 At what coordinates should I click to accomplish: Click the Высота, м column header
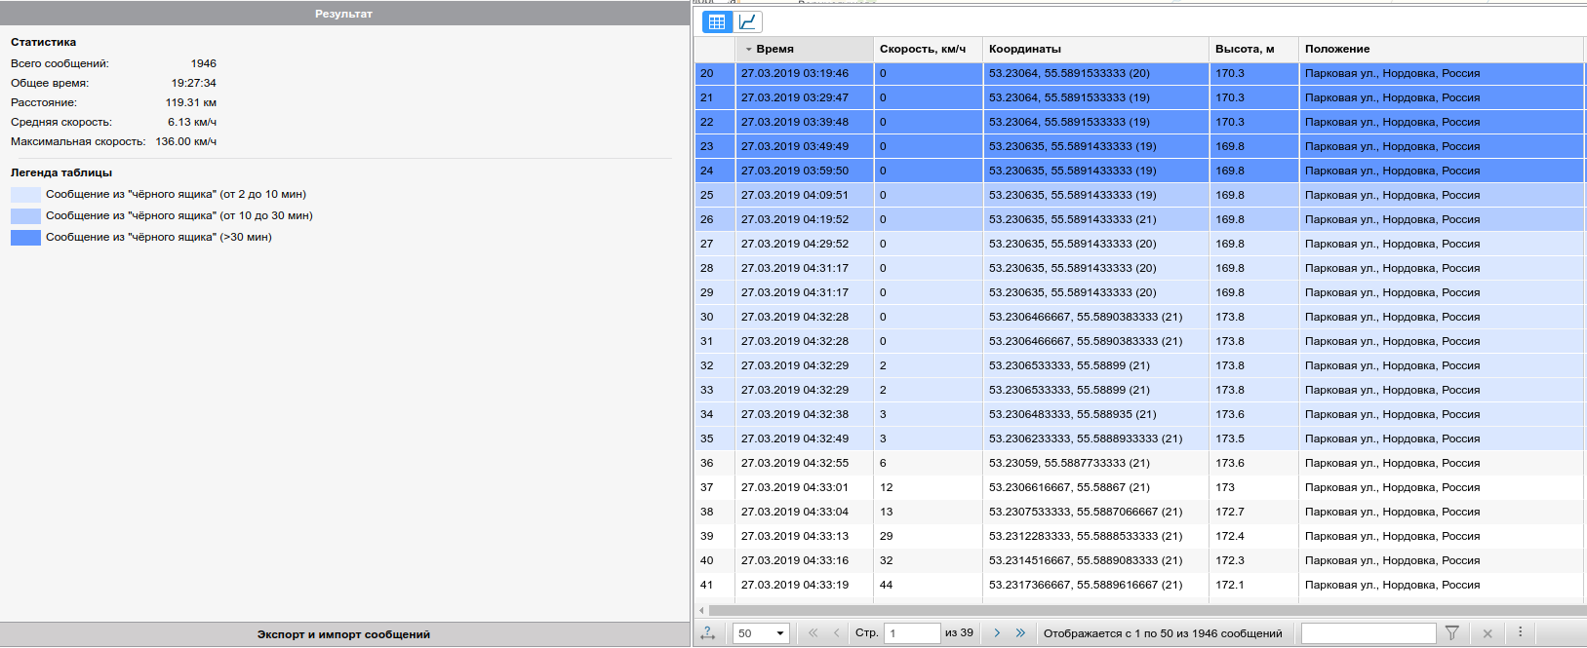click(1244, 49)
